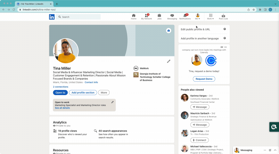Message Mauricio Sarbach

click(200, 125)
